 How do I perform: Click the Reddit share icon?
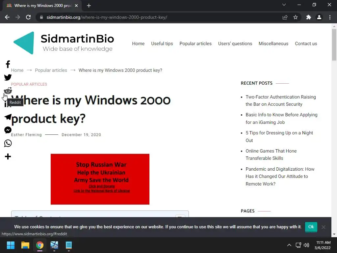(x=8, y=91)
